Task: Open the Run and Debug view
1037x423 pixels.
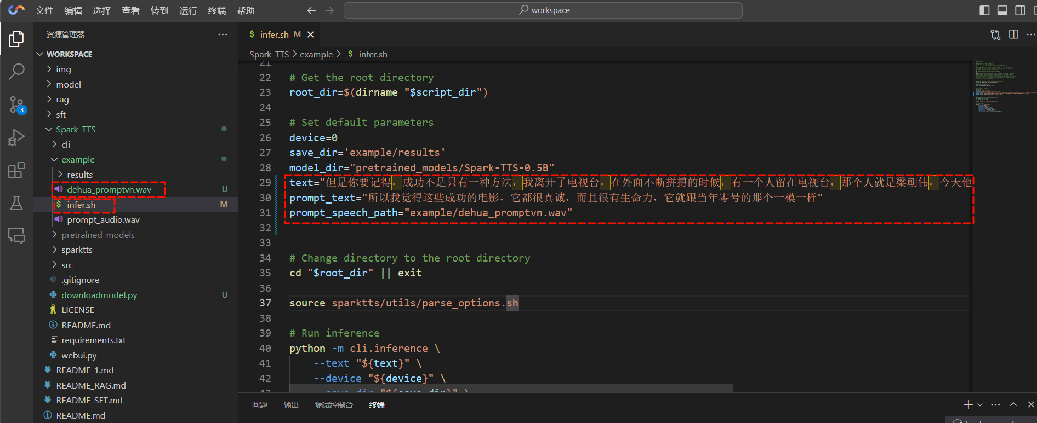Action: pos(16,137)
